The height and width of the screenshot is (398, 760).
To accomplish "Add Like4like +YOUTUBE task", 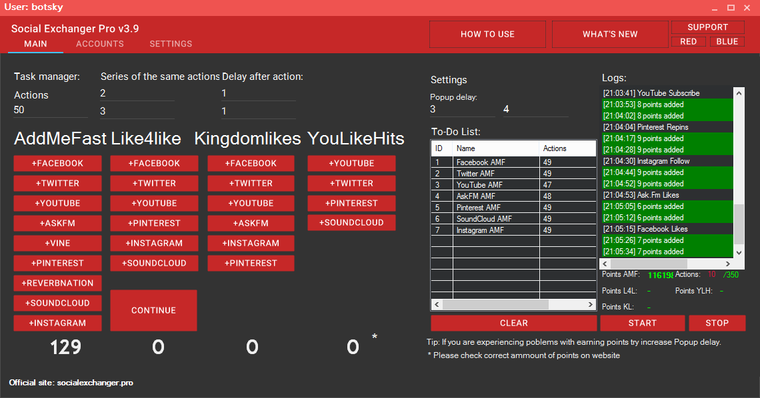I will click(x=154, y=203).
